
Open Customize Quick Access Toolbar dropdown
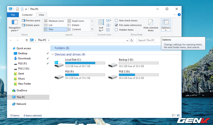click(26, 9)
